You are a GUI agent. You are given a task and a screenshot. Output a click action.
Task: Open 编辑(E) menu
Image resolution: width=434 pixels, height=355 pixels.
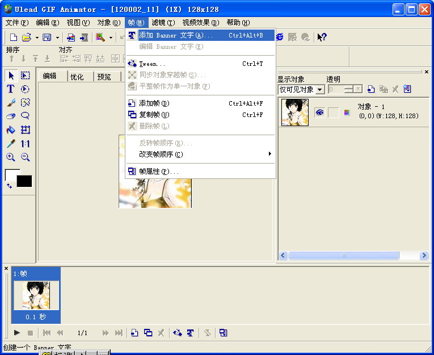48,23
